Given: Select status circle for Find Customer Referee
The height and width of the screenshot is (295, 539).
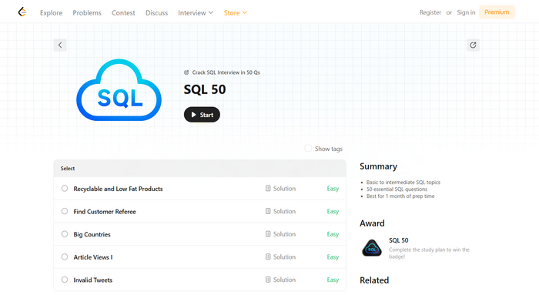Looking at the screenshot, I should [65, 211].
